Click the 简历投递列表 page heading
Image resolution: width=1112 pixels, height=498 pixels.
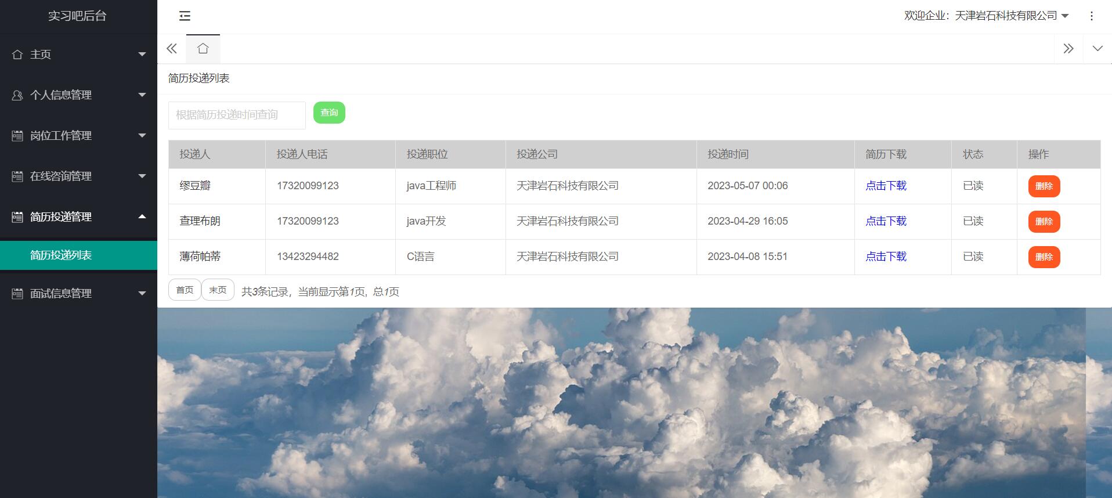pos(198,78)
